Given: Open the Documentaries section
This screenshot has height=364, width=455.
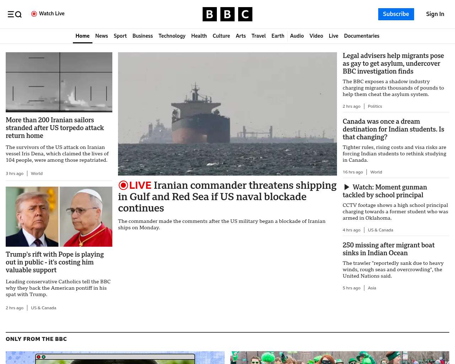Looking at the screenshot, I should [362, 36].
